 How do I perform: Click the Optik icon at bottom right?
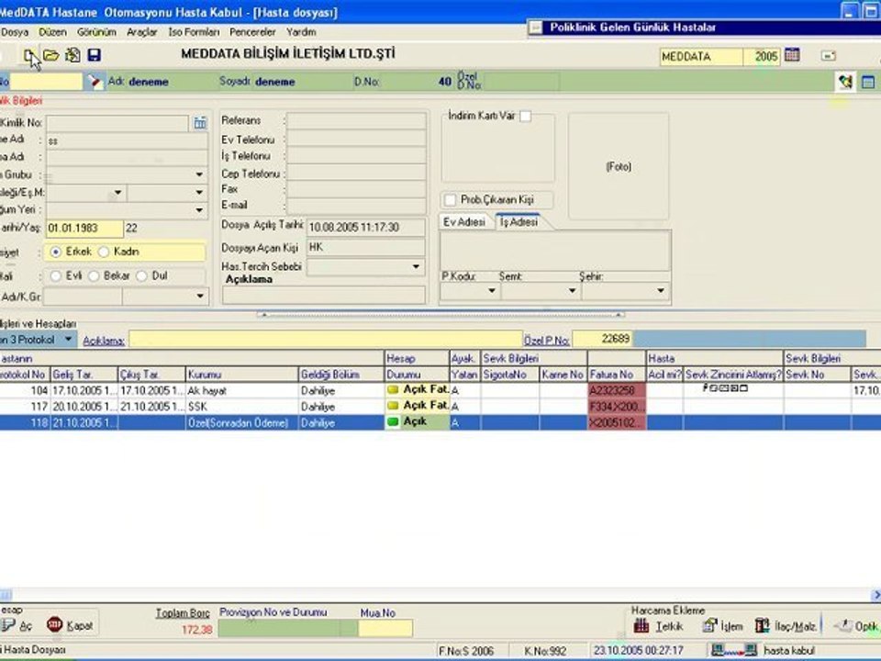(842, 625)
